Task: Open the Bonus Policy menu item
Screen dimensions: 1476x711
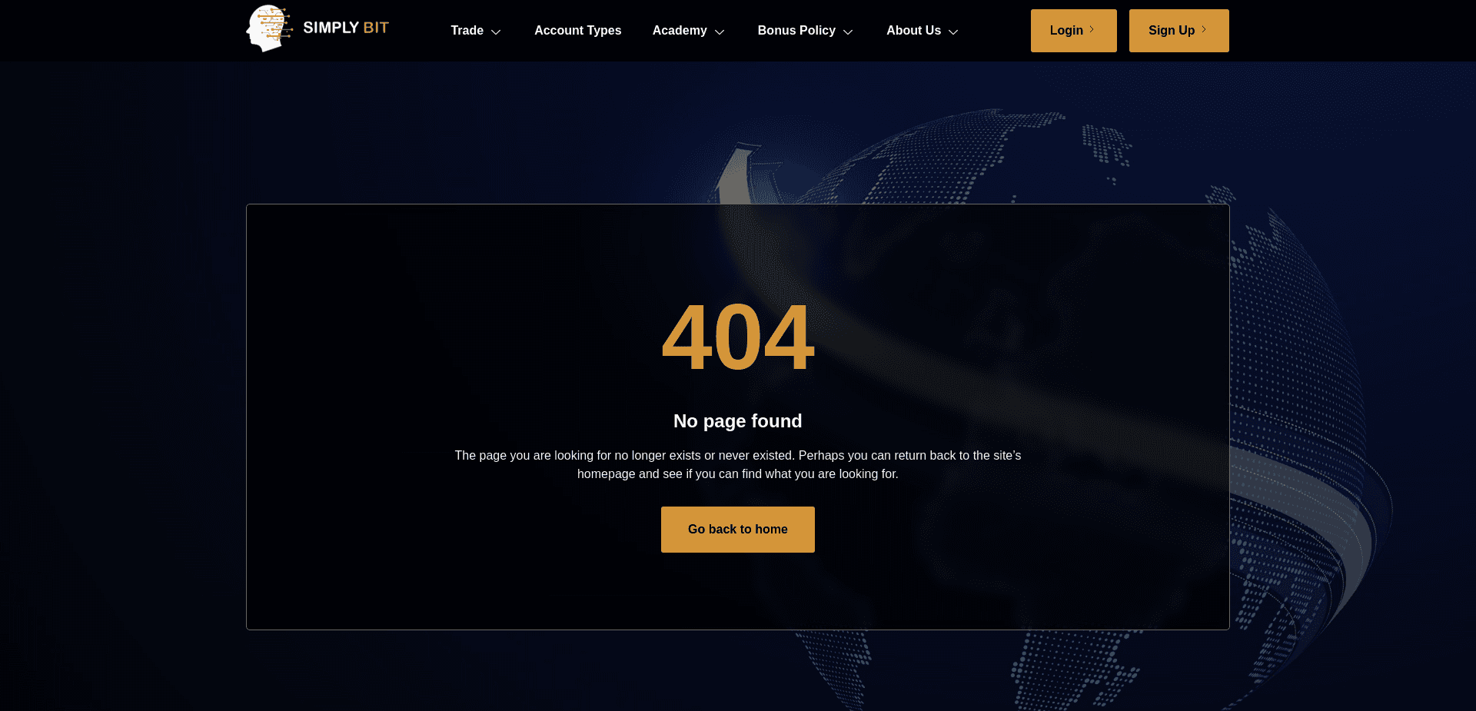Action: pyautogui.click(x=796, y=31)
